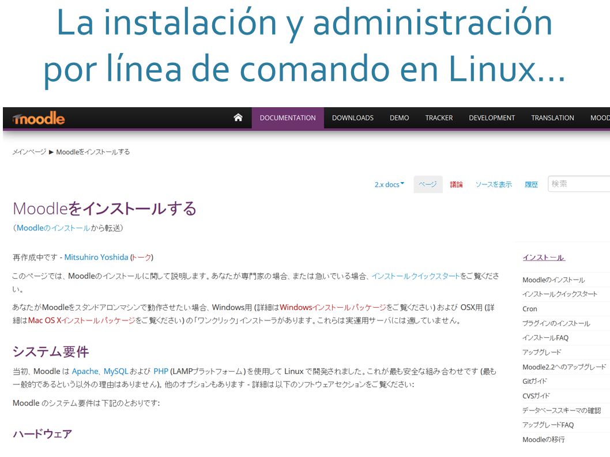Open the 議論 discussion tab
610x457 pixels.
pos(456,184)
